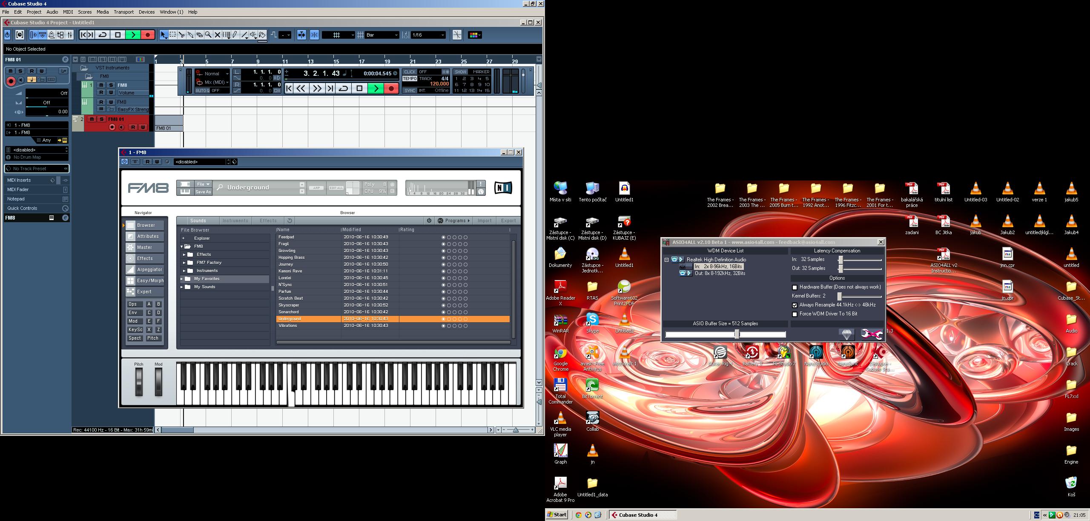Open the Mixer from toolbar
Screen dimensions: 1090x521
[70, 35]
